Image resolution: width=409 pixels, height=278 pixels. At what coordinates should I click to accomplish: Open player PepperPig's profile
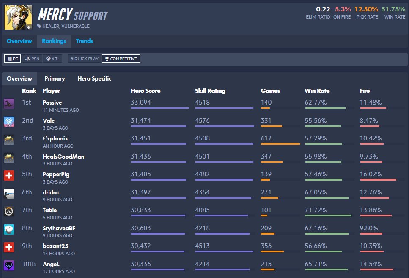[x=56, y=174]
